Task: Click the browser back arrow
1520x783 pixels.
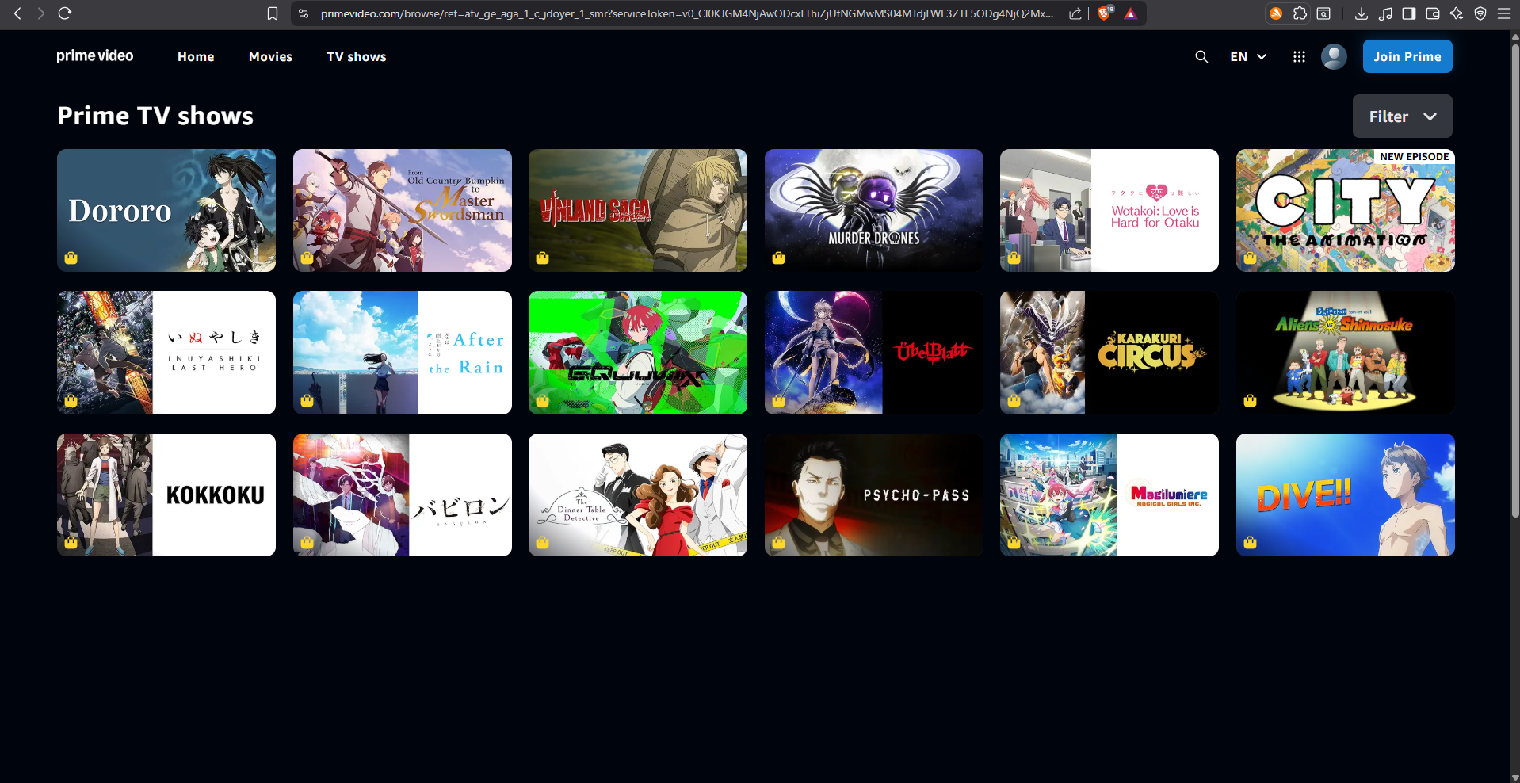Action: pos(17,13)
